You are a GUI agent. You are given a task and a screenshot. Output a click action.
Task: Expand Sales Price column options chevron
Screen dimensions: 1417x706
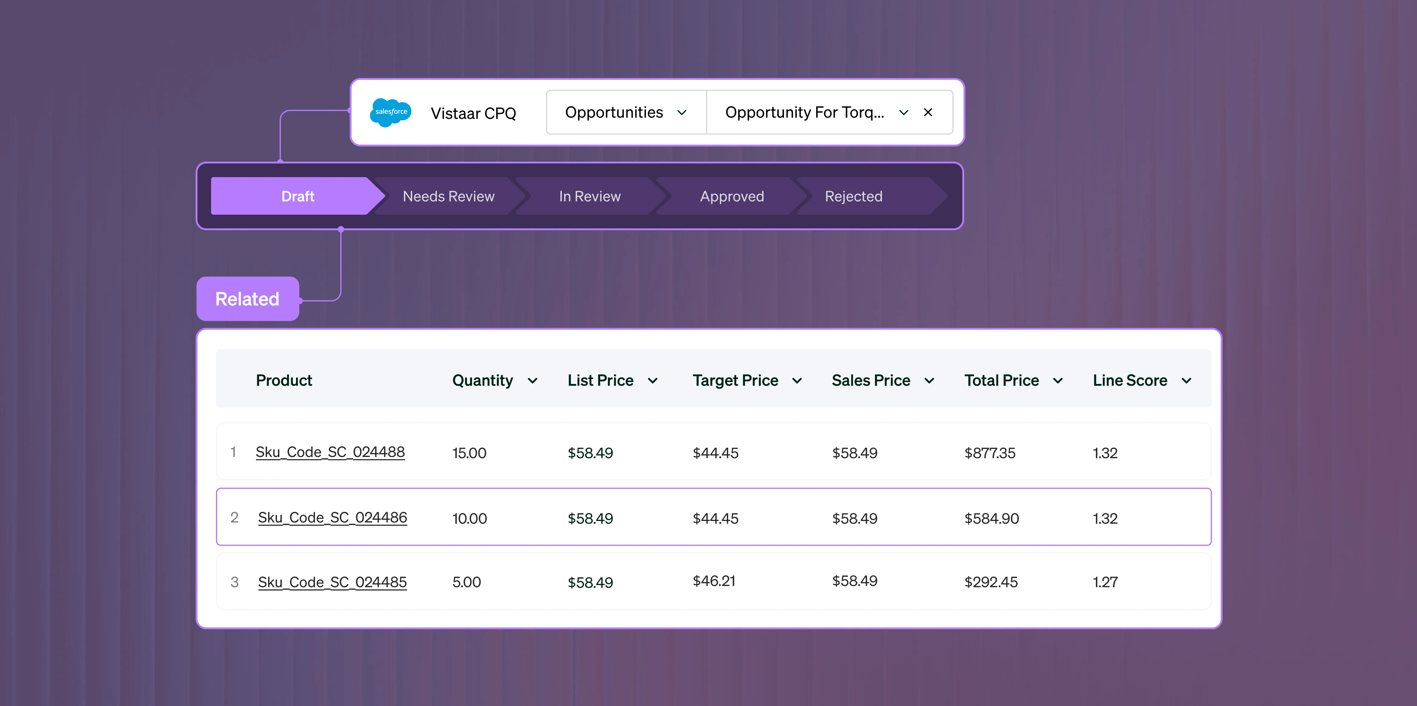930,381
